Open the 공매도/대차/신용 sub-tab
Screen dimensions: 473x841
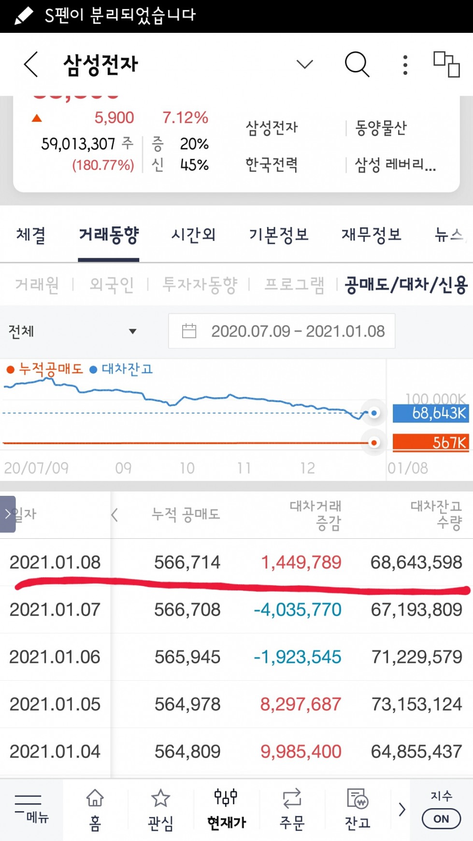(x=406, y=285)
